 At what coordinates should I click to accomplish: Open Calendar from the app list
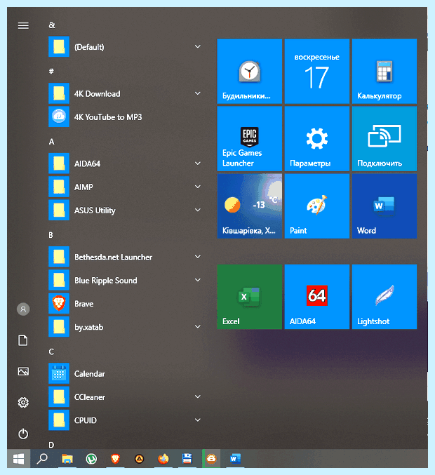pos(126,374)
